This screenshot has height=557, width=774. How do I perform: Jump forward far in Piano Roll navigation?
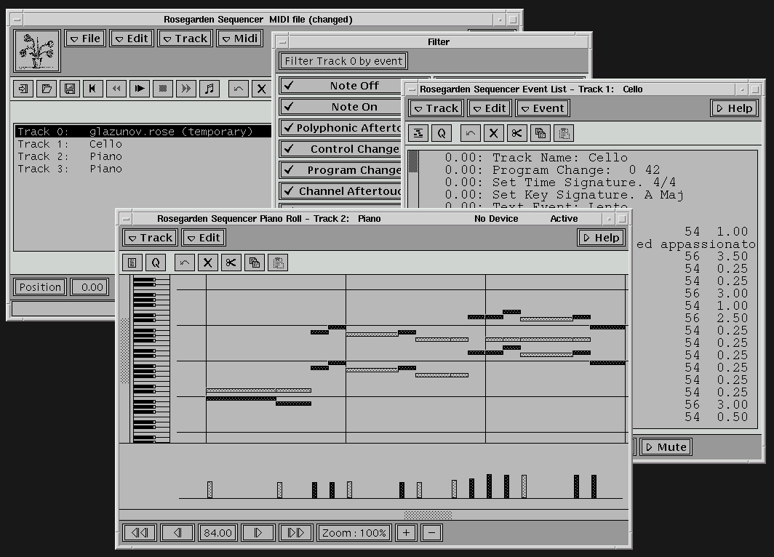295,533
